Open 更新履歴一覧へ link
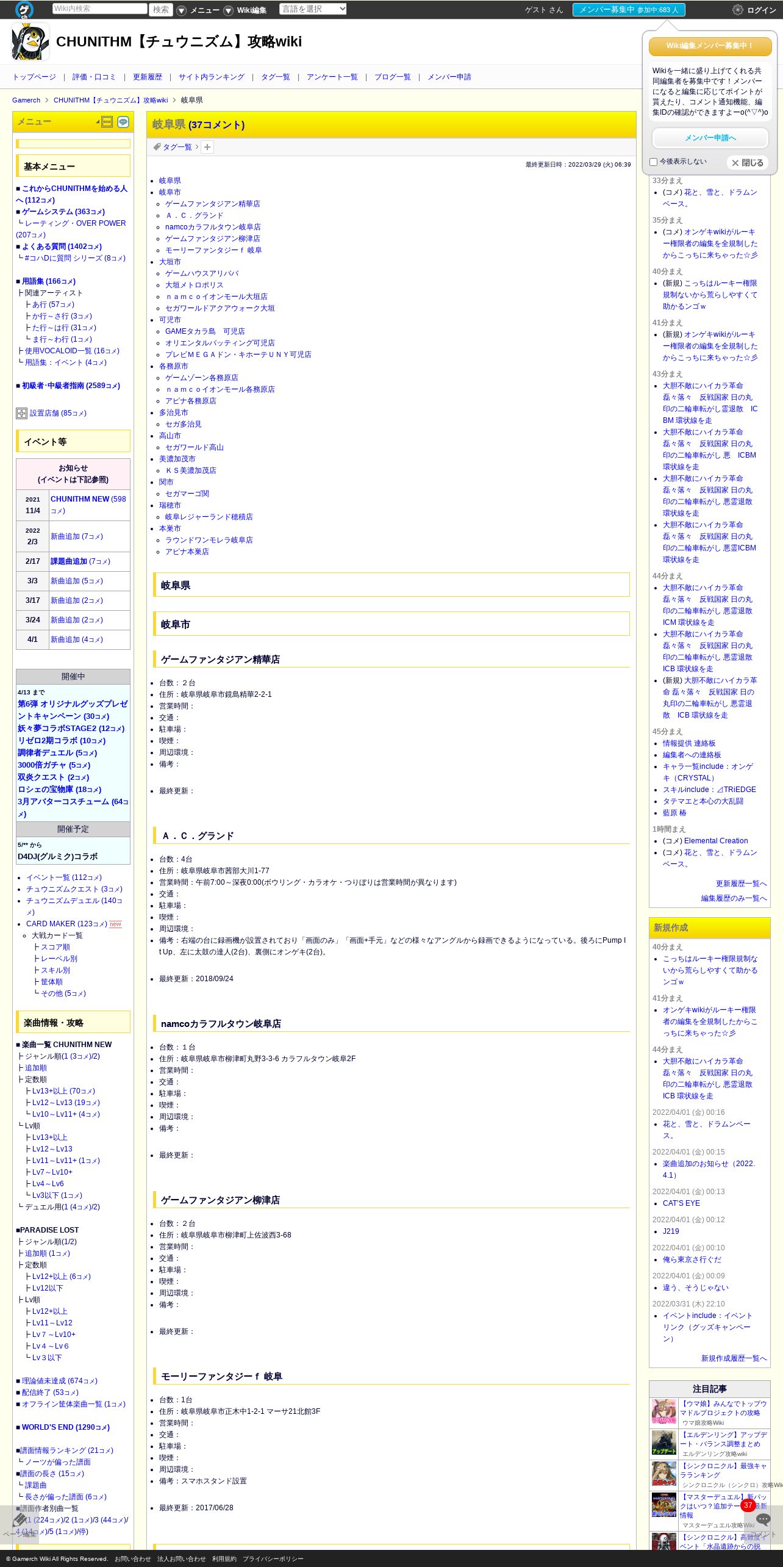This screenshot has width=783, height=1567. (741, 884)
